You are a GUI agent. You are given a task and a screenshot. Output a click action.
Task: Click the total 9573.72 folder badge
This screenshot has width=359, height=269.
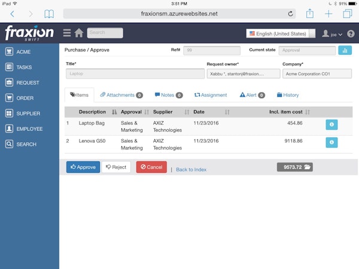coord(295,167)
